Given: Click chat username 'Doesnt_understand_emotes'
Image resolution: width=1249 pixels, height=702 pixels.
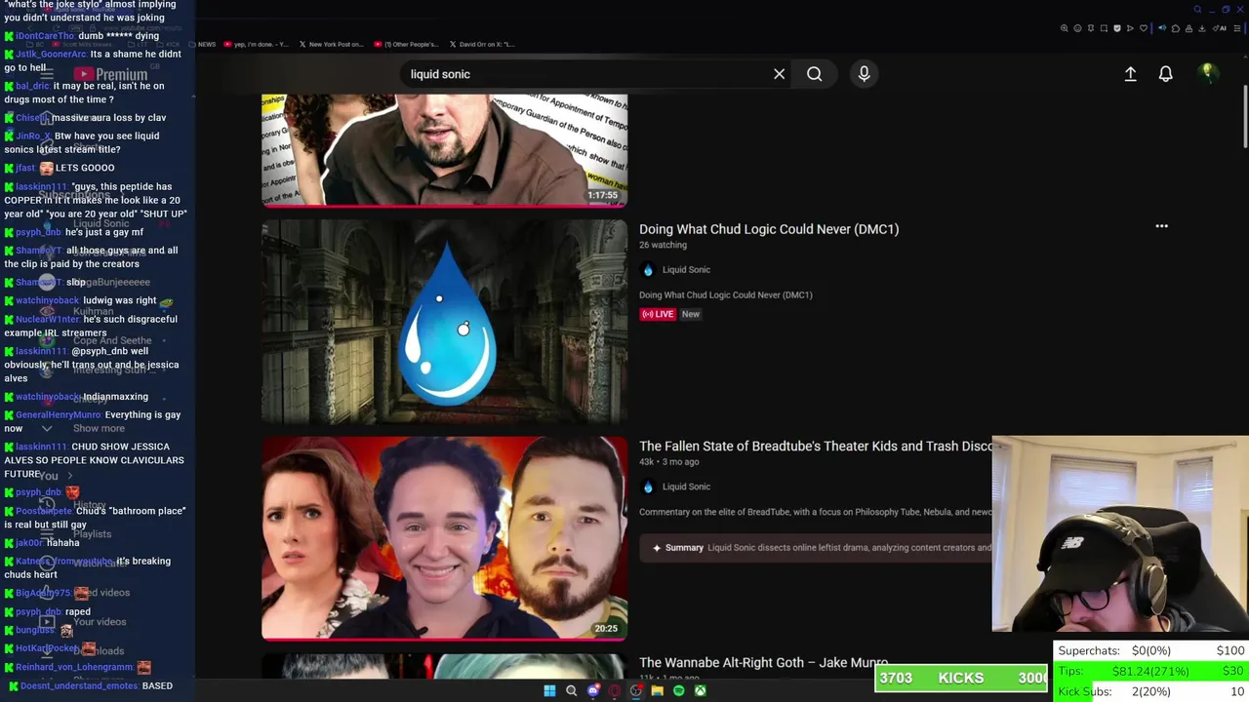Looking at the screenshot, I should tap(79, 686).
